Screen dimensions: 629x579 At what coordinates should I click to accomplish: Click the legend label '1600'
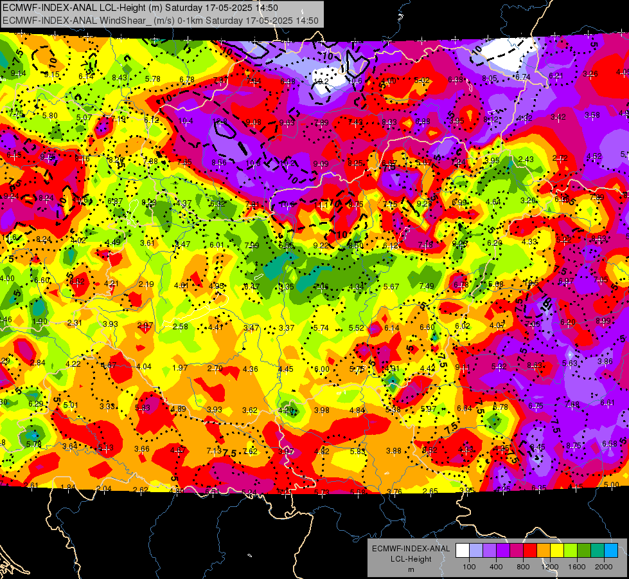(x=577, y=567)
